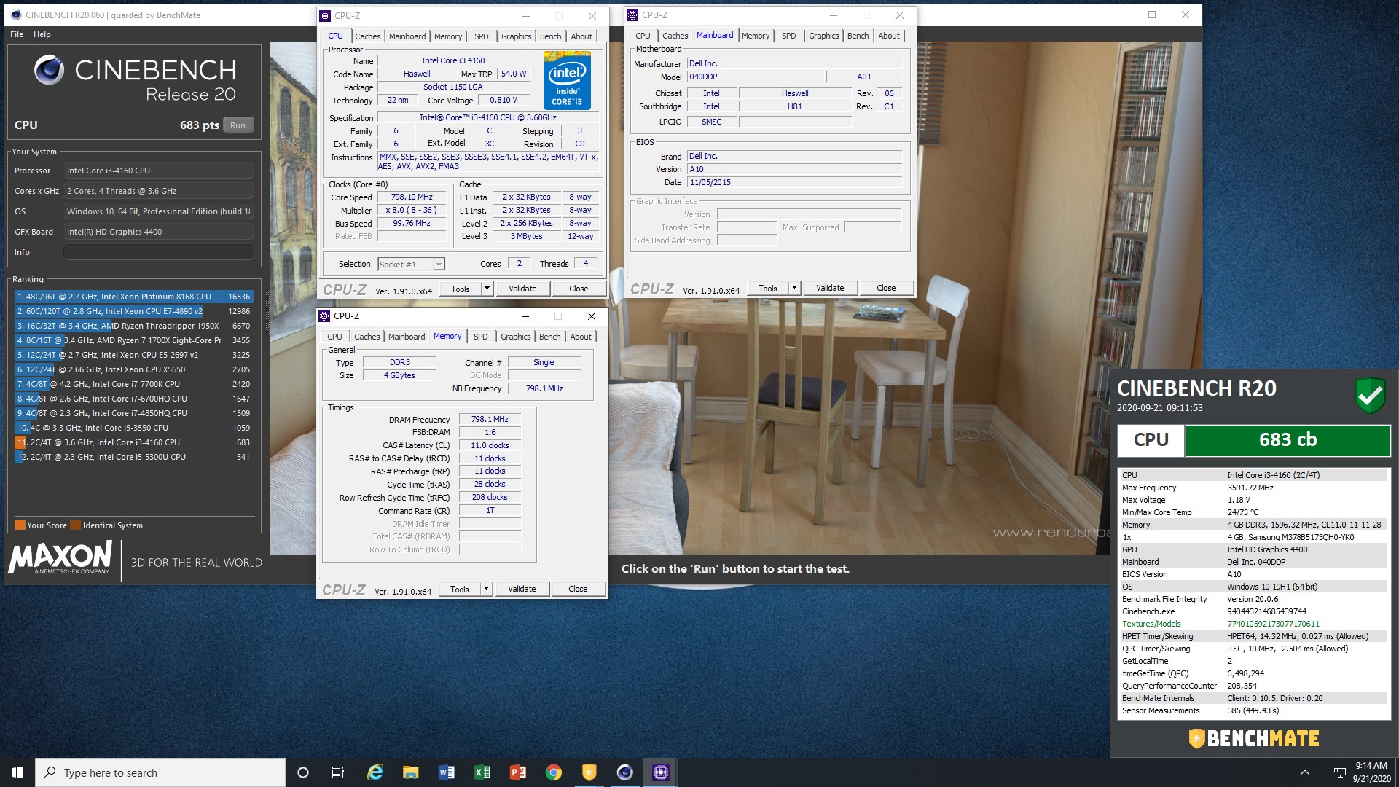Click CPU-Z title icon of Mainboard window
This screenshot has height=787, width=1399.
[632, 15]
